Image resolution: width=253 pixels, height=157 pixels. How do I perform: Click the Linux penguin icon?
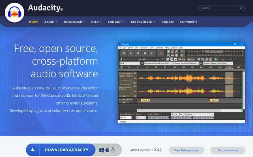[113, 150]
